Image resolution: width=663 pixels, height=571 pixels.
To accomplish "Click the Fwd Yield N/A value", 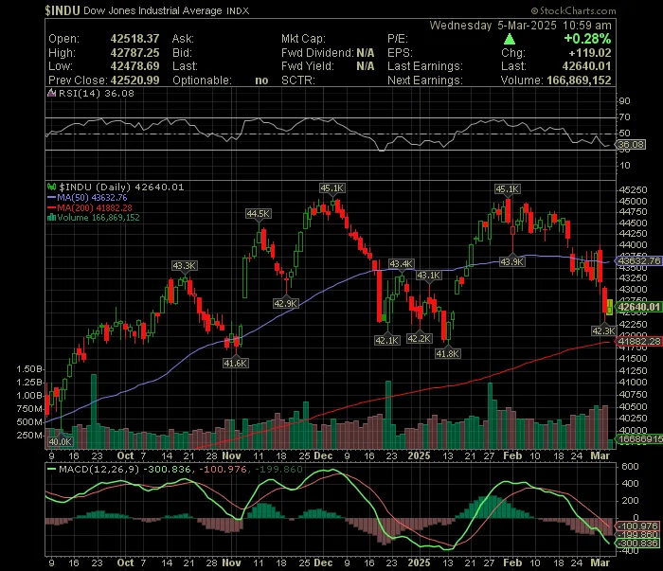I will [x=366, y=66].
